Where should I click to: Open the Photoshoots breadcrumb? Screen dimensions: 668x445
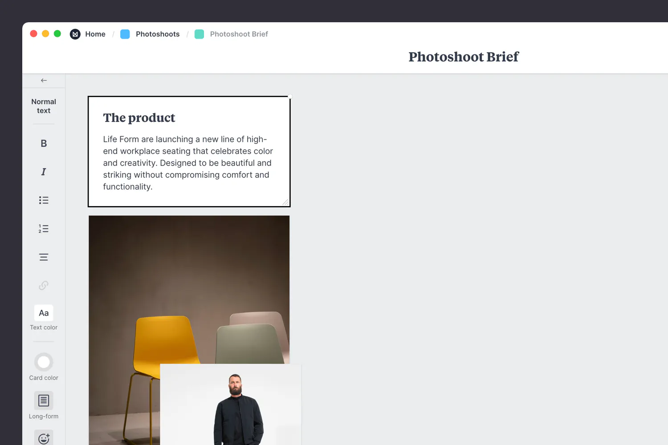tap(158, 34)
